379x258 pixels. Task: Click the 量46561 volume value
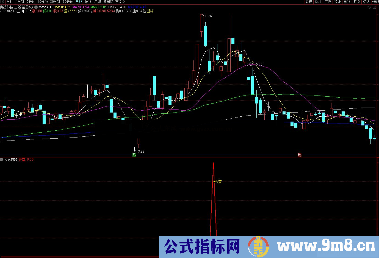(71, 11)
